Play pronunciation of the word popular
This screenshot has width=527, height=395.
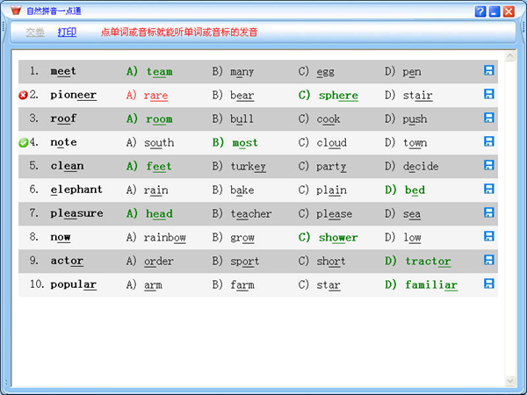point(73,284)
